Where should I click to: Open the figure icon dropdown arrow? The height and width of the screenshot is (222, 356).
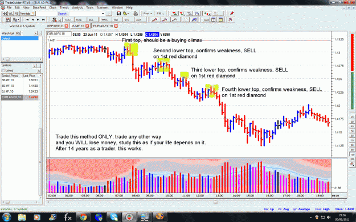pyautogui.click(x=59, y=20)
